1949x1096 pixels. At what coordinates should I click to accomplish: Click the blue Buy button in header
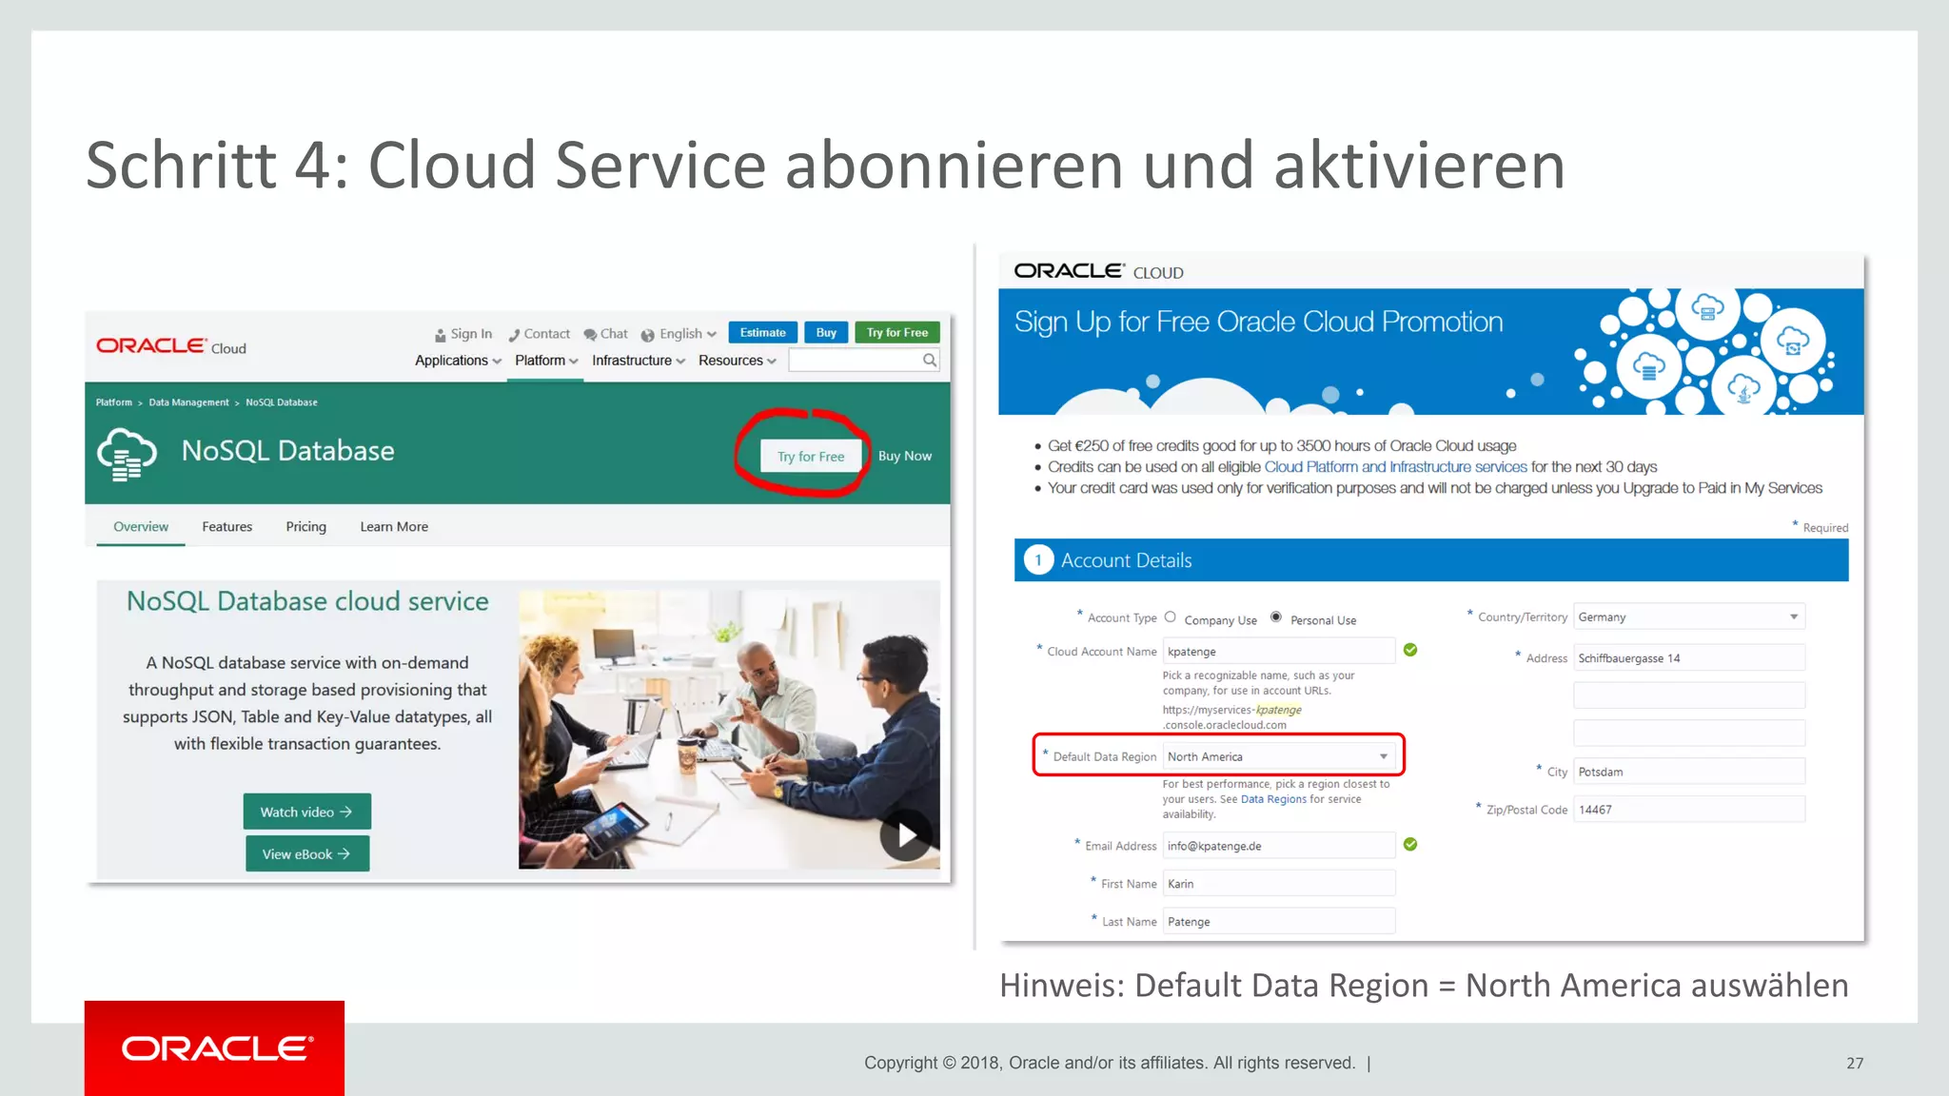pos(826,332)
